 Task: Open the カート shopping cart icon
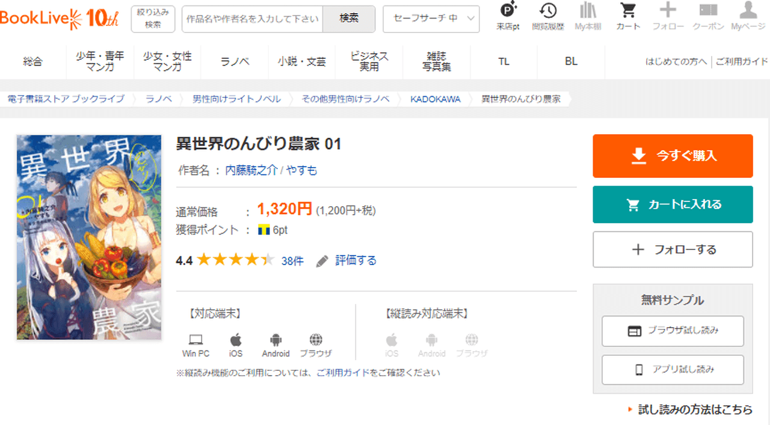pyautogui.click(x=628, y=16)
